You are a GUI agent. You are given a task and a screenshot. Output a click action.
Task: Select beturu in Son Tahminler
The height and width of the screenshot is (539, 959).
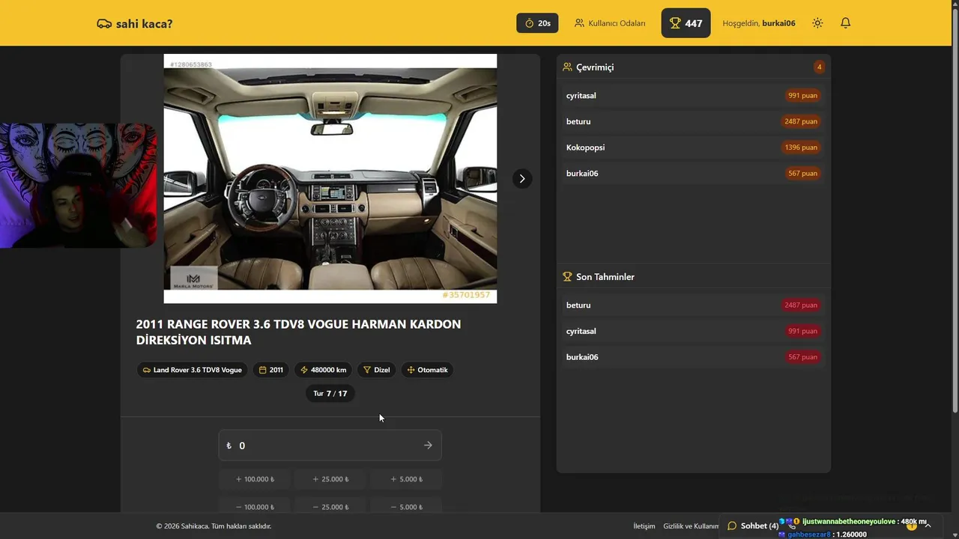(693, 305)
